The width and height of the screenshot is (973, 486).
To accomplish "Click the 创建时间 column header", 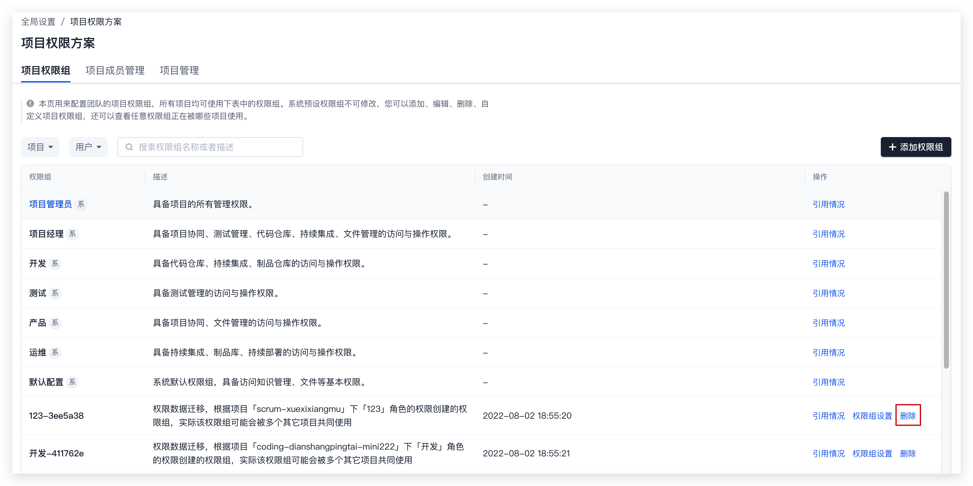I will pos(497,177).
